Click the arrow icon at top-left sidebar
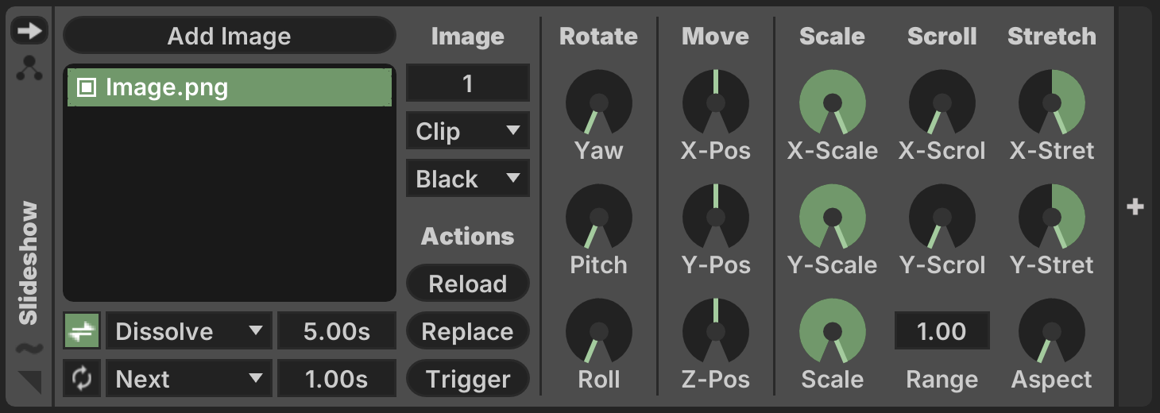 pos(29,31)
